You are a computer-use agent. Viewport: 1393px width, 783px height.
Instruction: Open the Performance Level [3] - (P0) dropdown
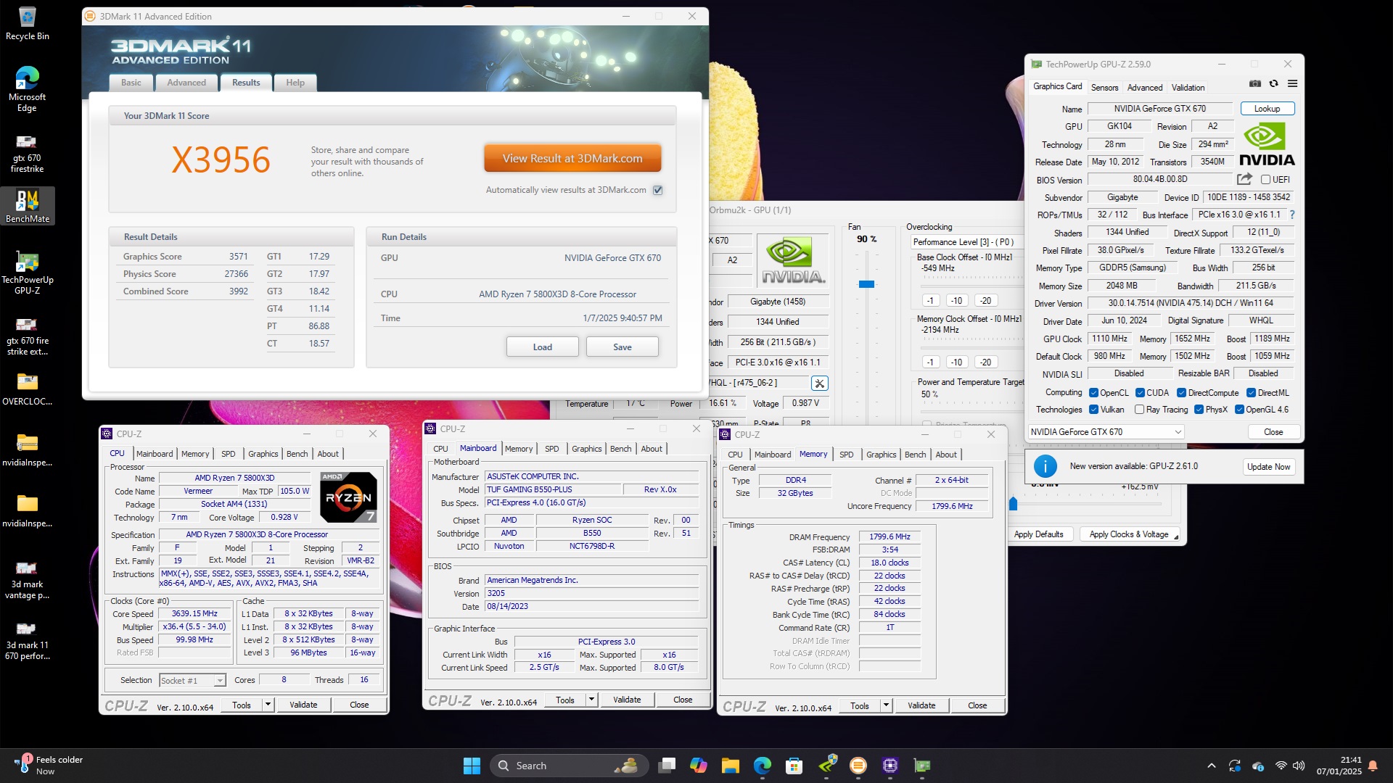point(967,242)
